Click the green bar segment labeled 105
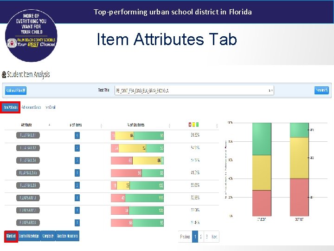 146,211
